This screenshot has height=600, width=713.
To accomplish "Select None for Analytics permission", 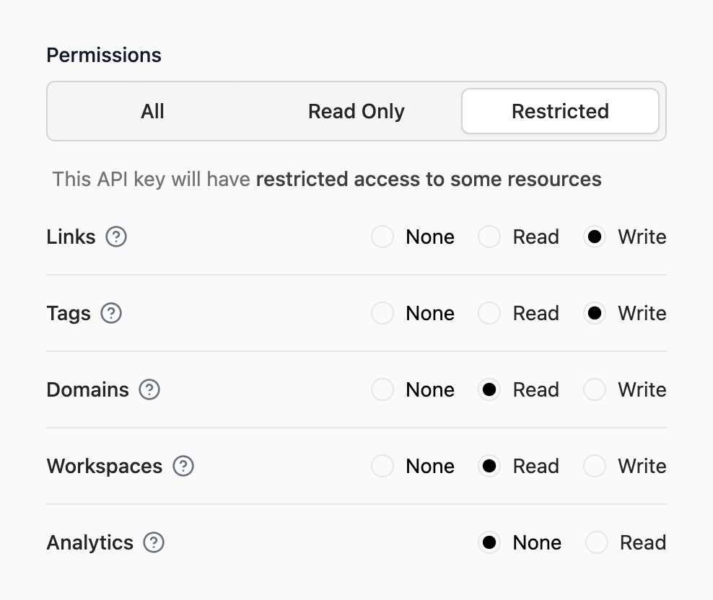I will click(x=489, y=543).
